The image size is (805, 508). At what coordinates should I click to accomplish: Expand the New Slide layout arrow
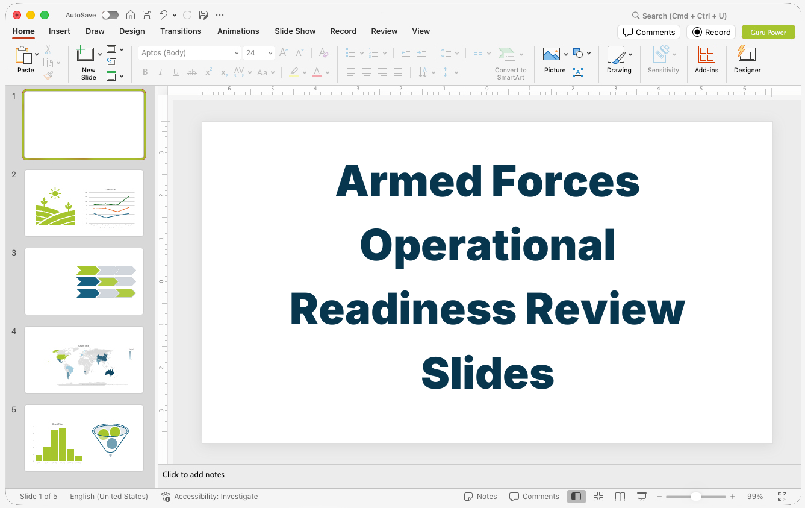(100, 54)
